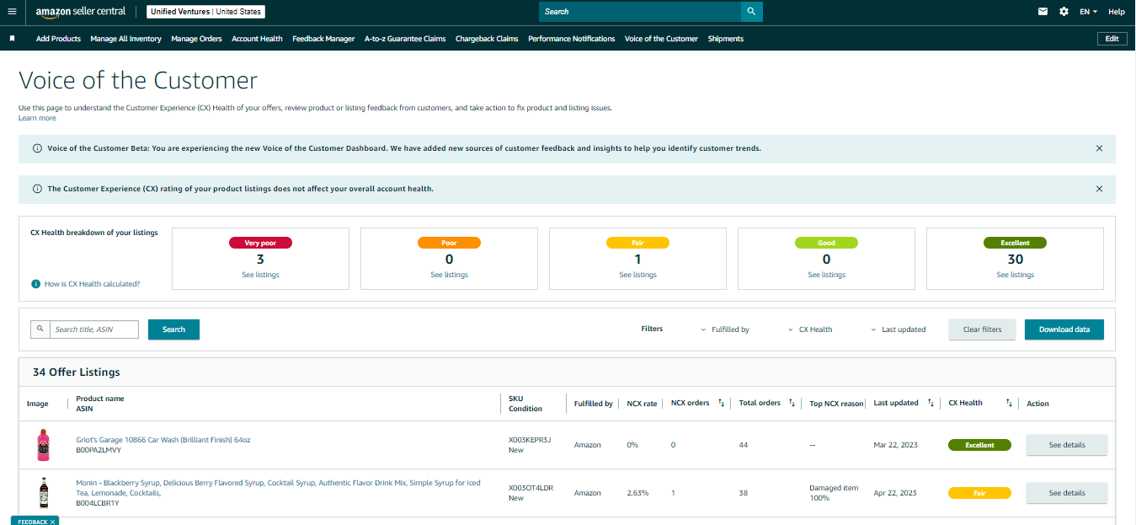
Task: Click Help in the top header
Action: [1117, 12]
